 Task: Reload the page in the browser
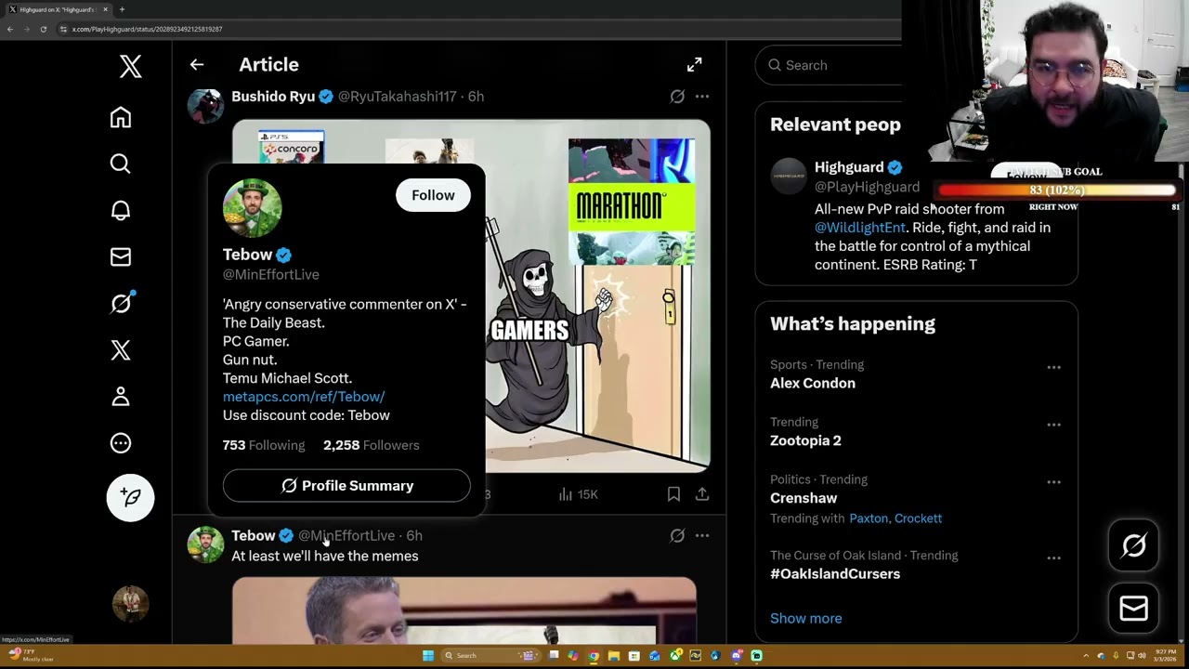pyautogui.click(x=43, y=29)
